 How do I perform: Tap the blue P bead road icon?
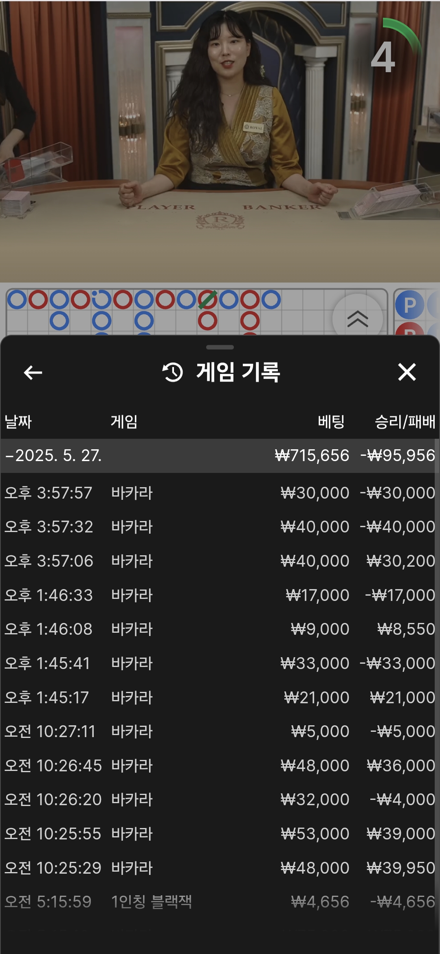[409, 305]
